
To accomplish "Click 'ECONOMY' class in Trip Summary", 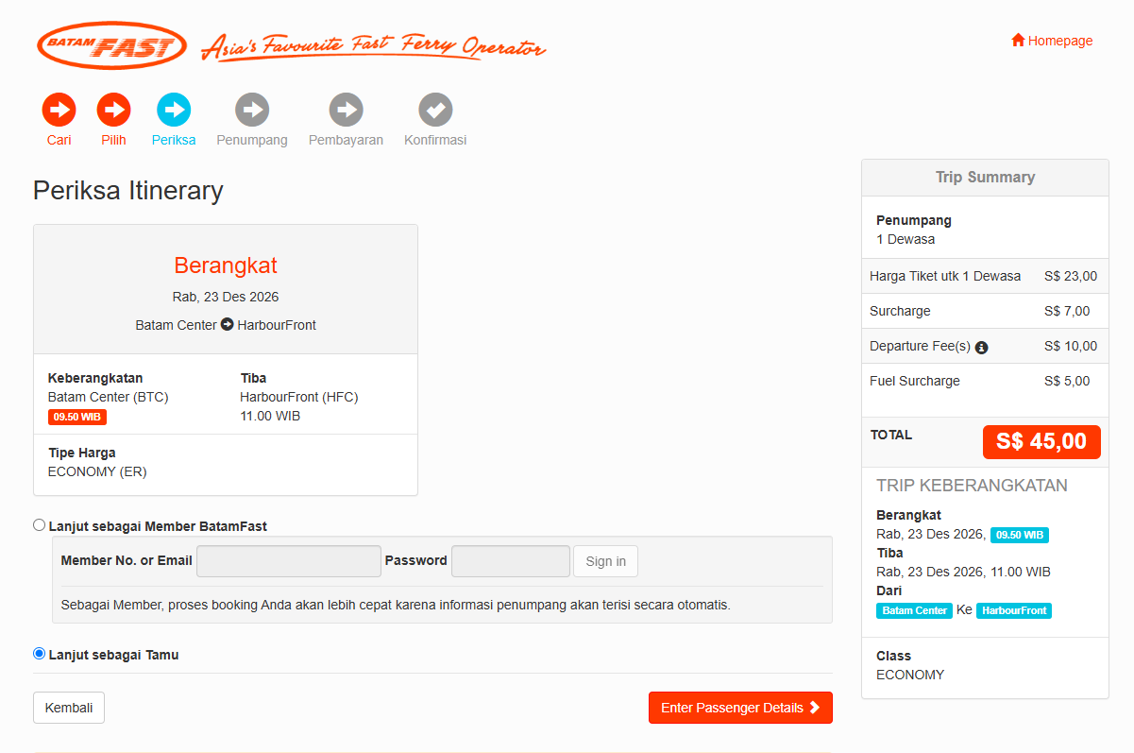I will pos(910,675).
